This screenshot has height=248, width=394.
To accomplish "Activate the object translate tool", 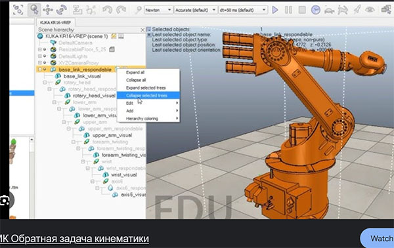I will point(48,10).
